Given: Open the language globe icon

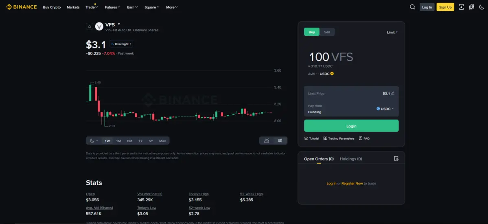Looking at the screenshot, I should [471, 7].
